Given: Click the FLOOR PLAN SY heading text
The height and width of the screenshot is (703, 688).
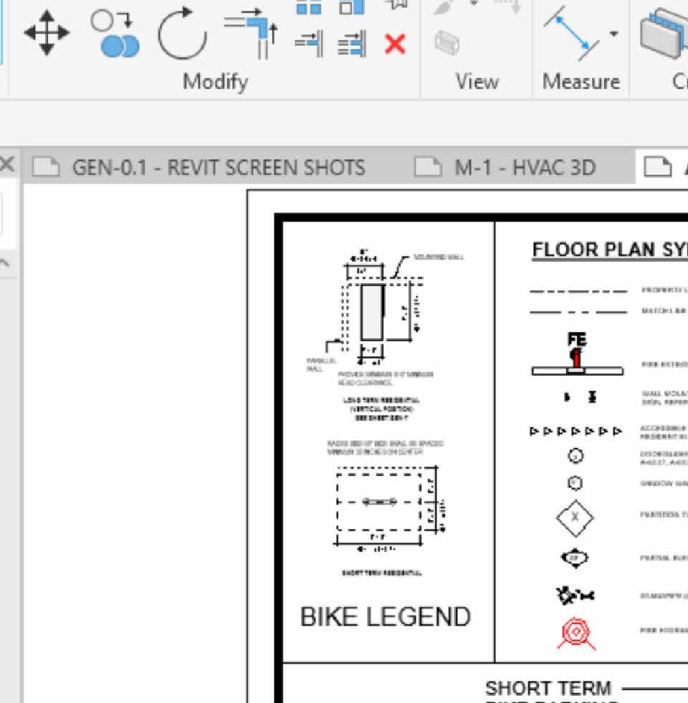Looking at the screenshot, I should (610, 249).
